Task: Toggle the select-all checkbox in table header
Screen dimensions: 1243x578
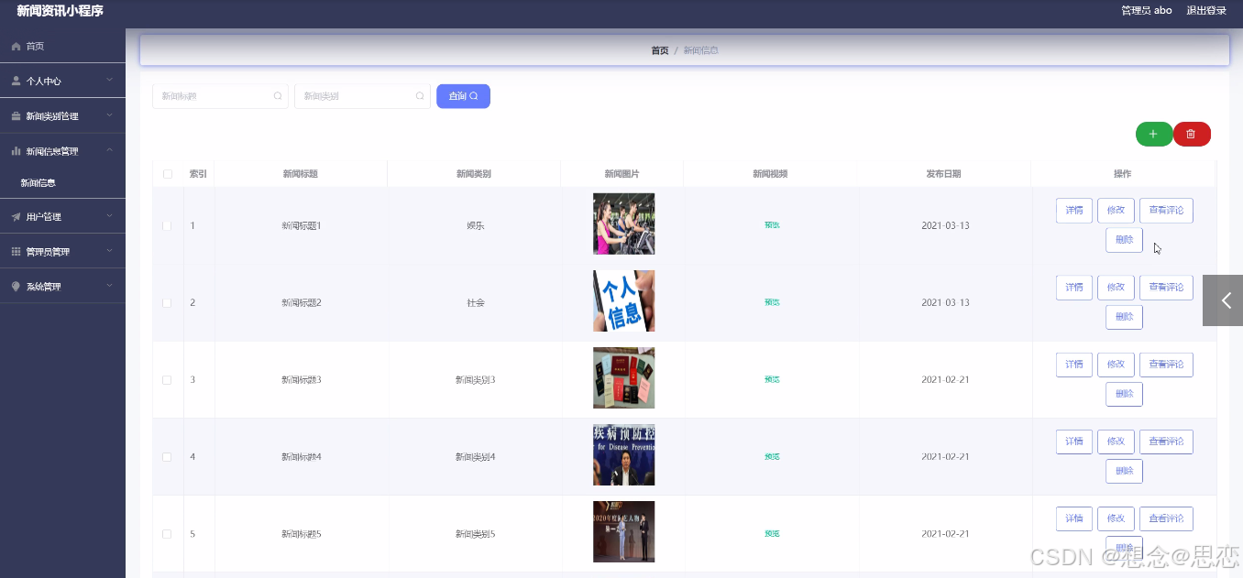Action: pos(167,174)
